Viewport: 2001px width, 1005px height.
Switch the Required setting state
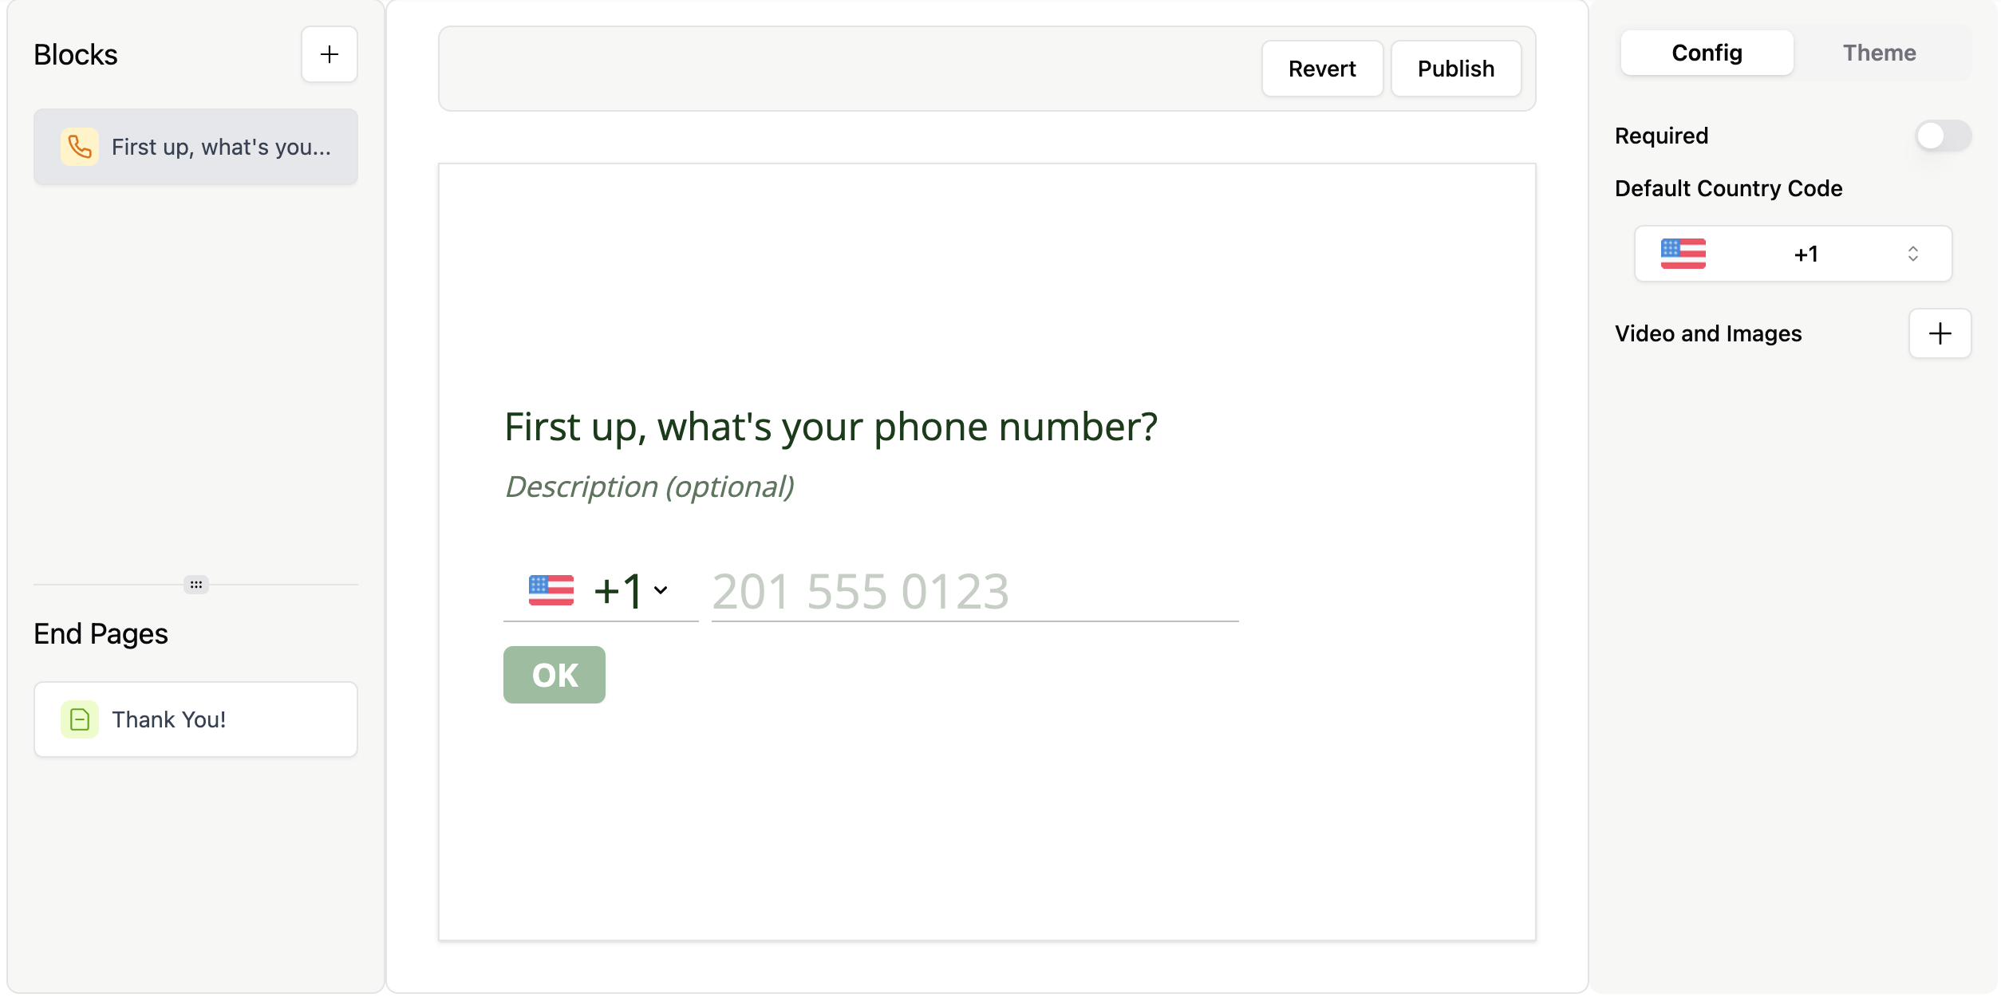pyautogui.click(x=1942, y=136)
